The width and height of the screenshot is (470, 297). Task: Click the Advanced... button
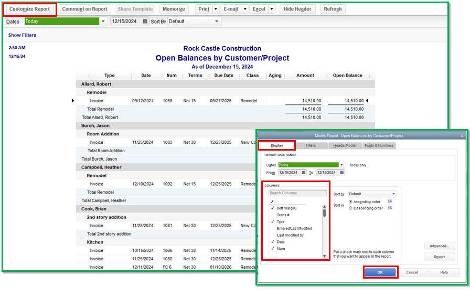[x=439, y=246]
